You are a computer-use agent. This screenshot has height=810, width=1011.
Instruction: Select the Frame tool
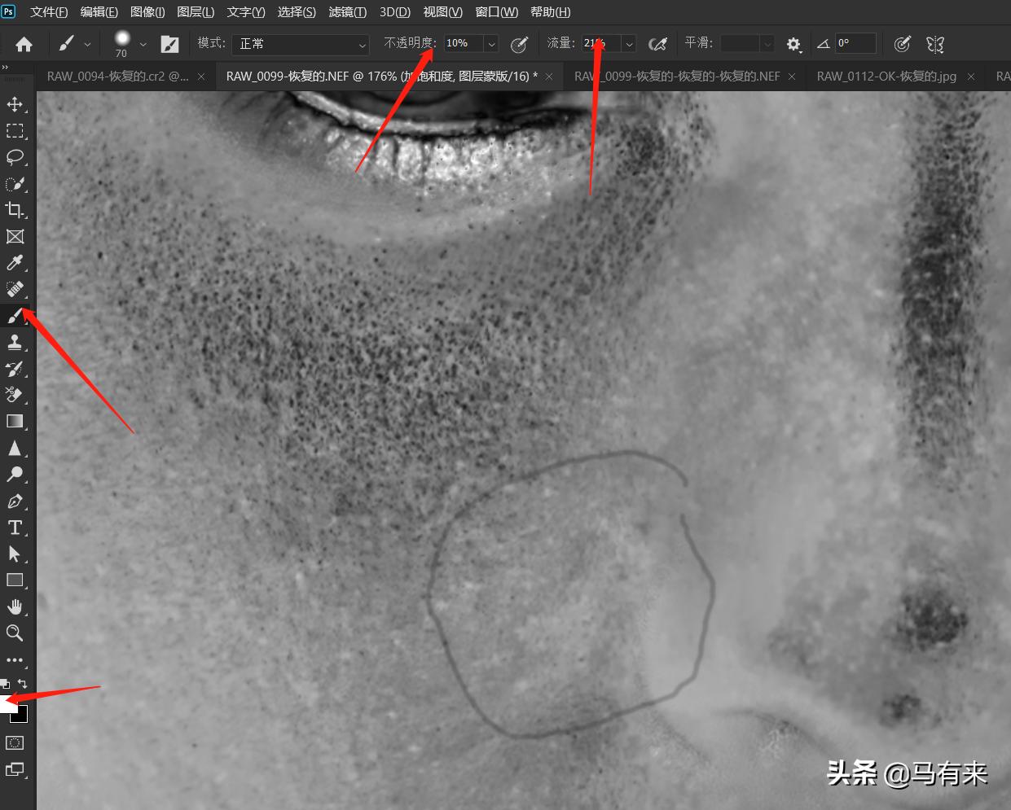coord(15,237)
